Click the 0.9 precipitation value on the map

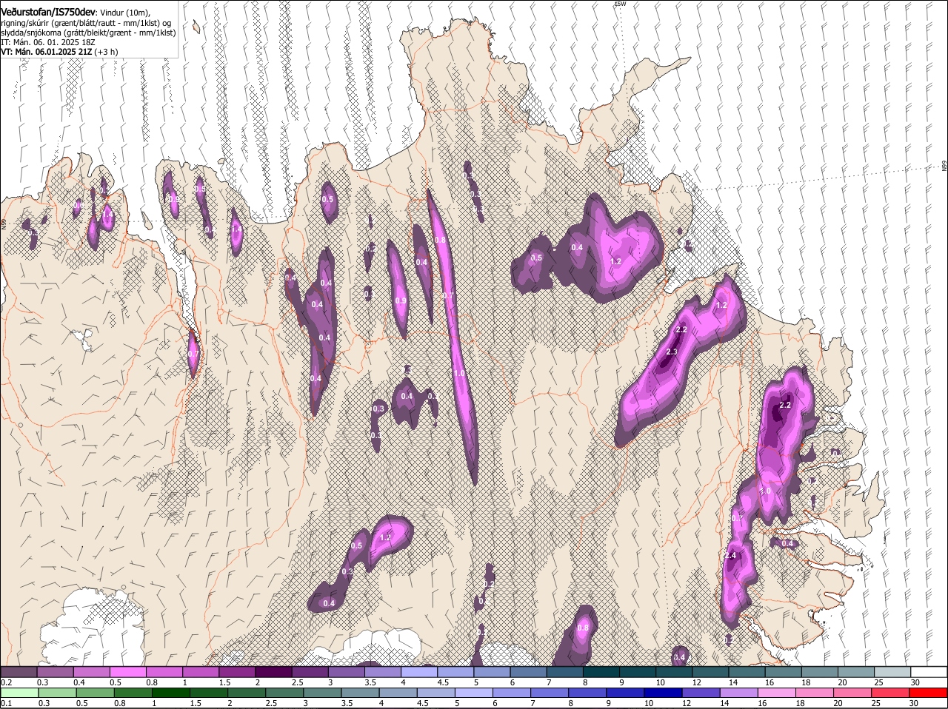(401, 301)
